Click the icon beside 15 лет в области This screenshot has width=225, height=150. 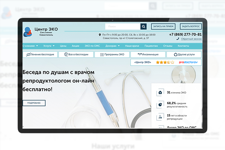click(x=160, y=117)
